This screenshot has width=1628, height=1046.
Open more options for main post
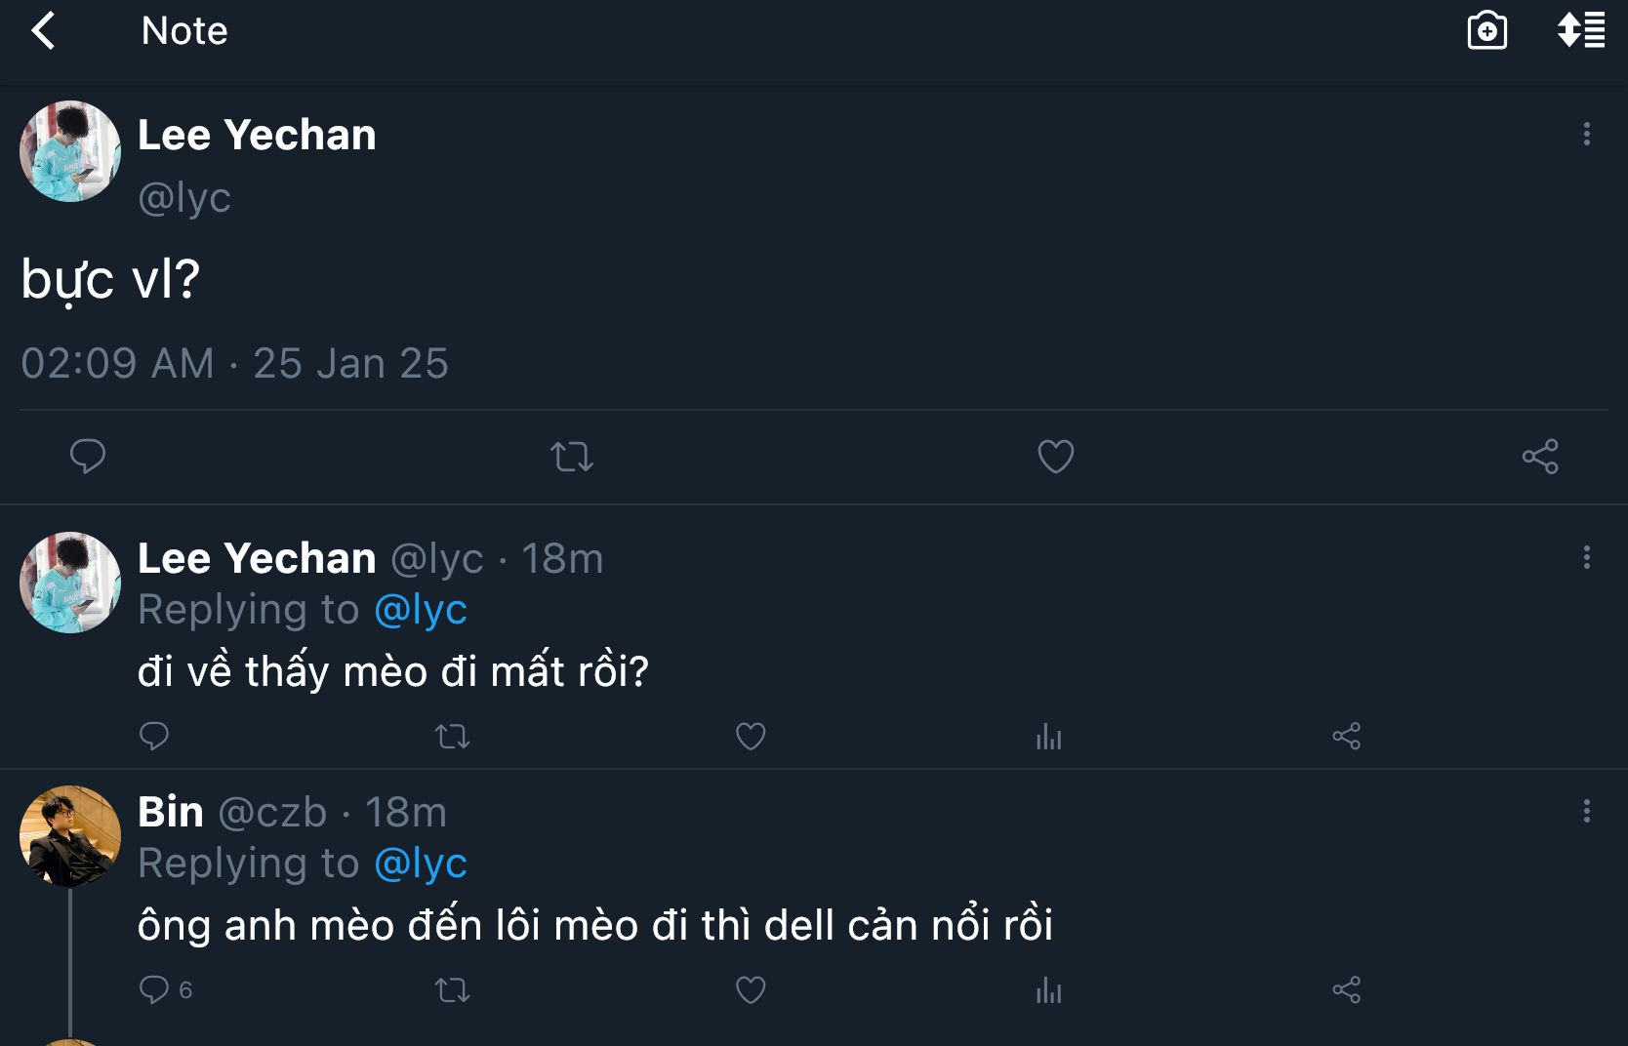1587,134
